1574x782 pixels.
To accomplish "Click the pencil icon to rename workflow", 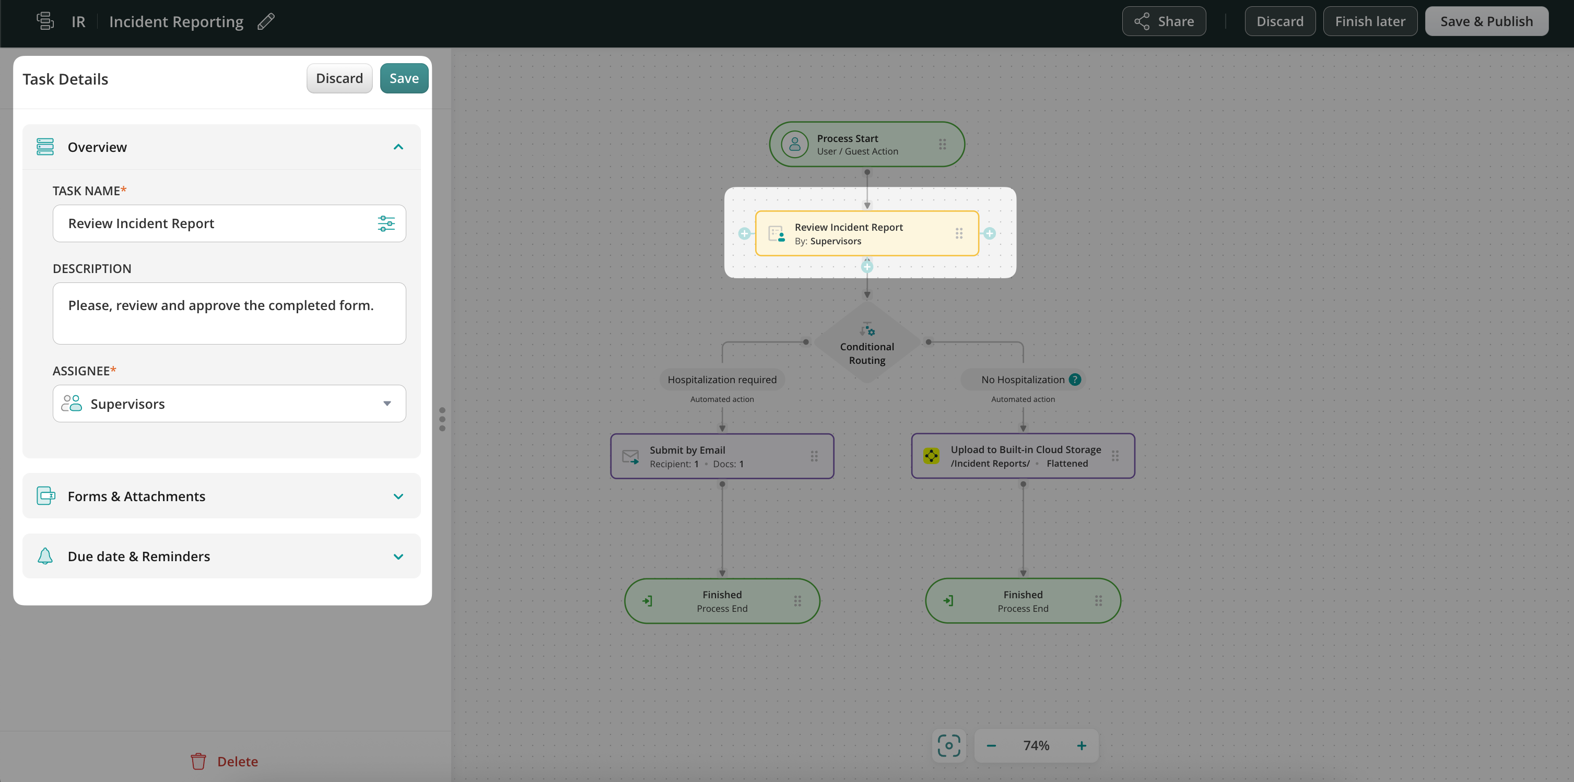I will coord(266,21).
